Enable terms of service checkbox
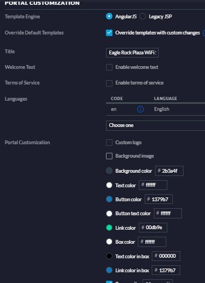 click(109, 83)
